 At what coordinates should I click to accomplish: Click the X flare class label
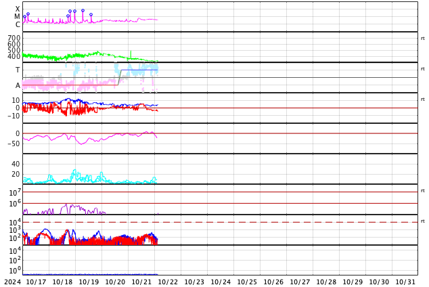(18, 9)
